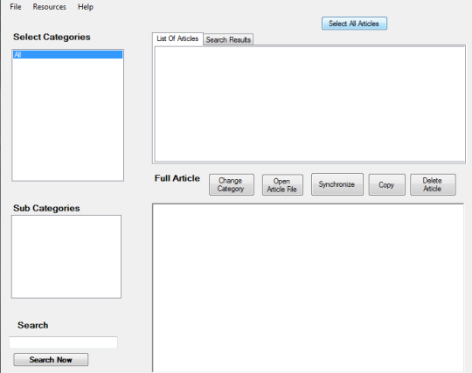Viewport: 472px width, 373px height.
Task: Open the Resources menu
Action: pos(49,7)
